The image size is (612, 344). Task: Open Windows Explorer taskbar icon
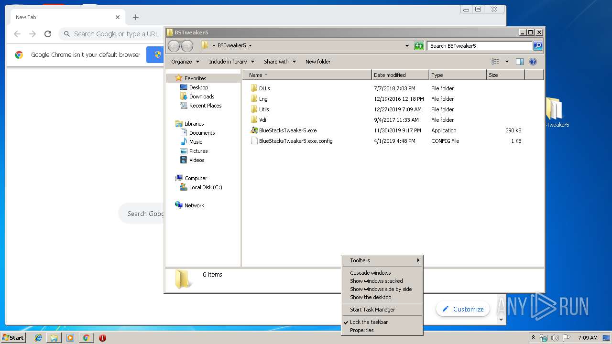tap(54, 338)
